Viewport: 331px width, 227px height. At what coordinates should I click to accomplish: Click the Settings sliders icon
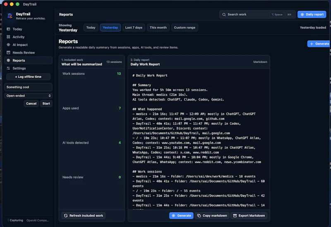pyautogui.click(x=8, y=68)
